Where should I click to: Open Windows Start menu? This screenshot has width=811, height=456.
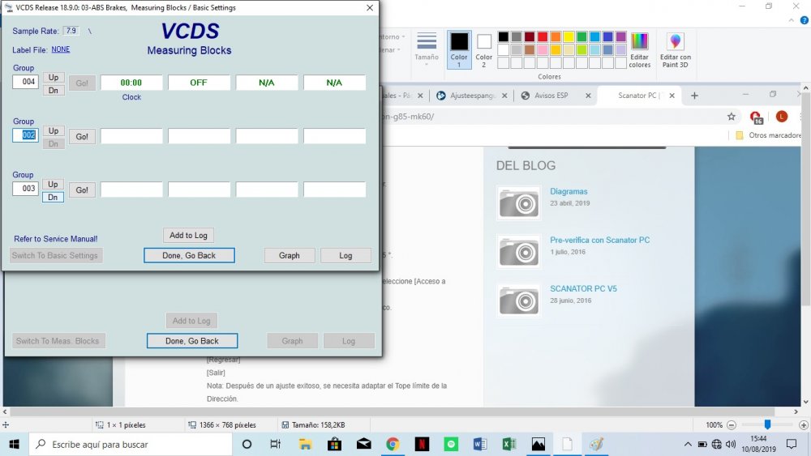tap(15, 444)
